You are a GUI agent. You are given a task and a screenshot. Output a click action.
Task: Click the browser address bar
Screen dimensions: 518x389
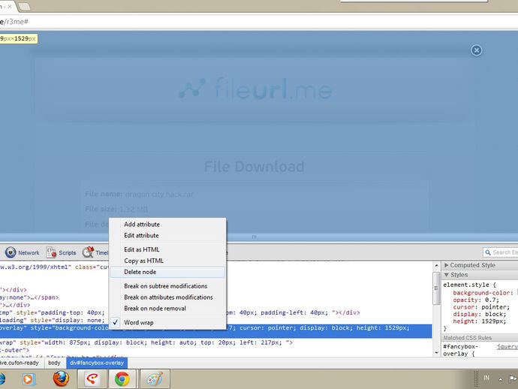[x=259, y=22]
